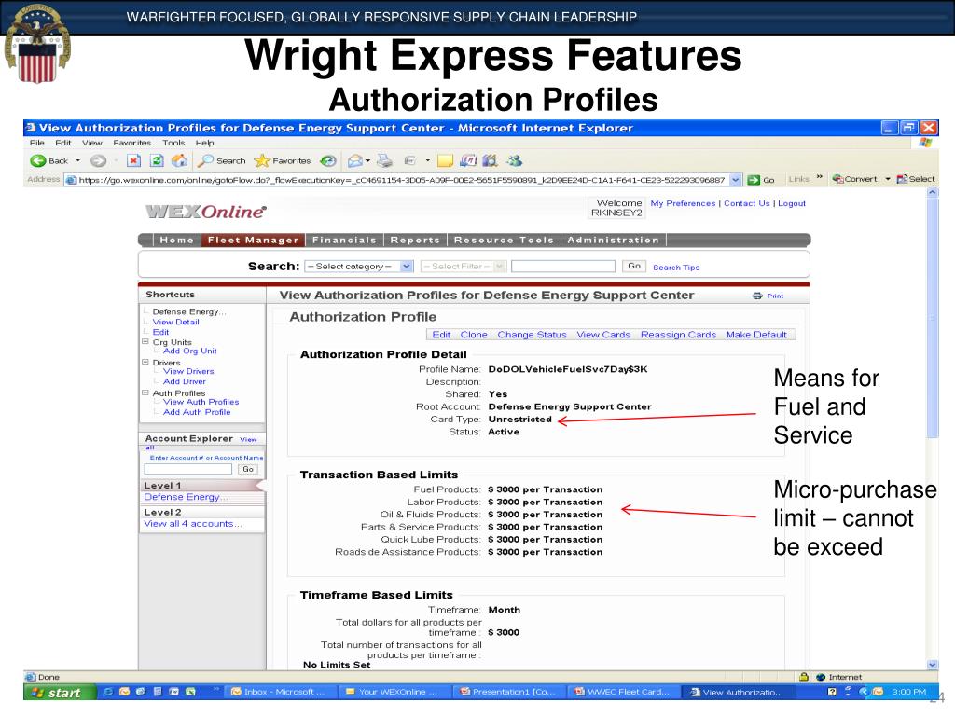Open the View menu
Viewport: 955px width, 716px height.
click(x=92, y=143)
